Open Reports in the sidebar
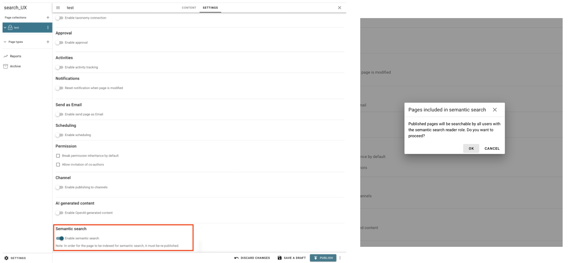The height and width of the screenshot is (263, 569). 16,56
